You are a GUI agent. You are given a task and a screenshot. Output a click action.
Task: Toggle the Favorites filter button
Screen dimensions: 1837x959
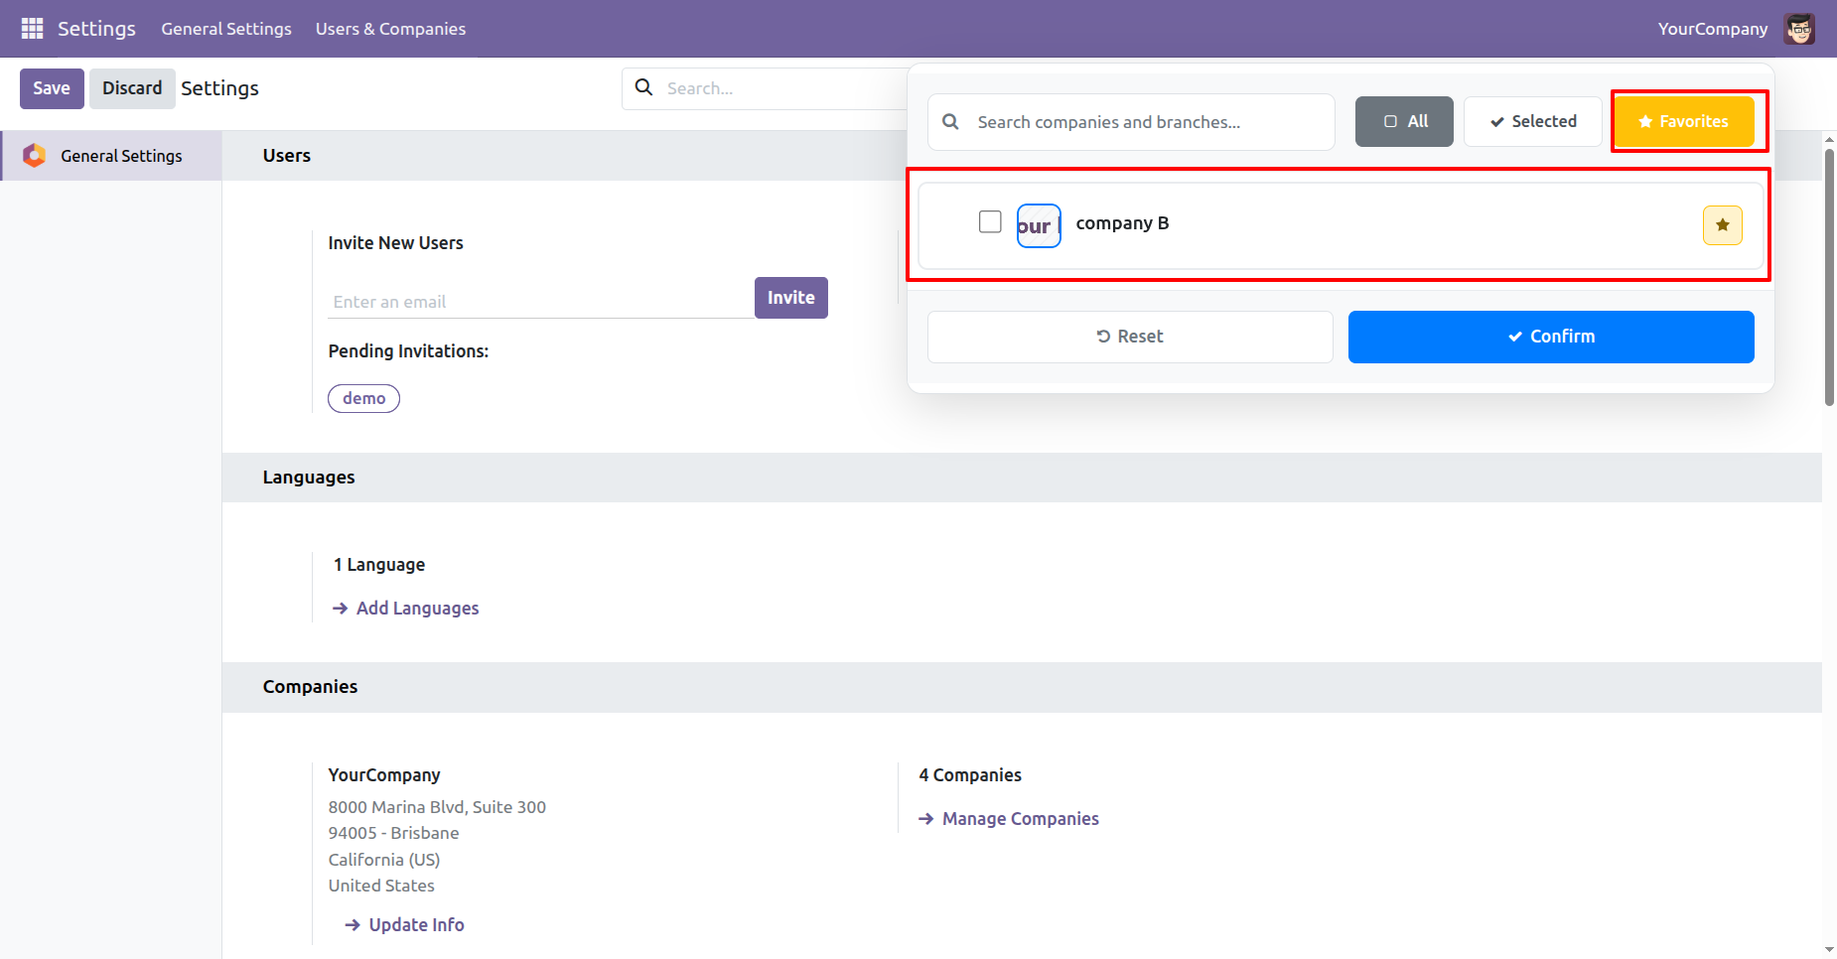pos(1683,121)
